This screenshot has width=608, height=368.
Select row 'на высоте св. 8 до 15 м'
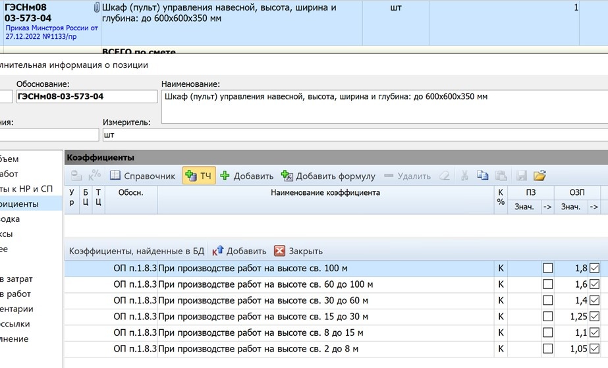point(336,332)
